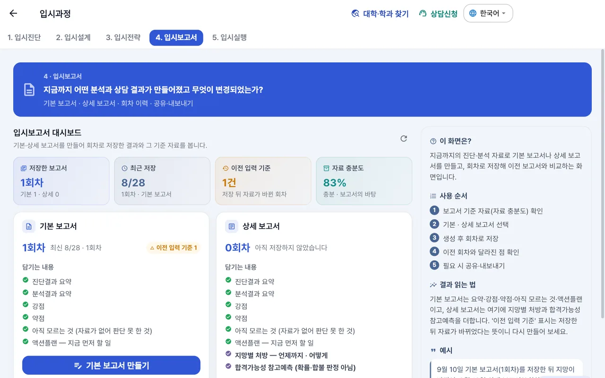The width and height of the screenshot is (605, 378).
Task: Go back using the left arrow icon
Action: pos(13,13)
